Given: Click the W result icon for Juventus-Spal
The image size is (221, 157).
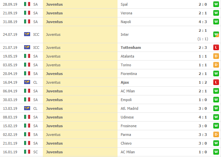Looking at the screenshot, I should coord(216,4).
